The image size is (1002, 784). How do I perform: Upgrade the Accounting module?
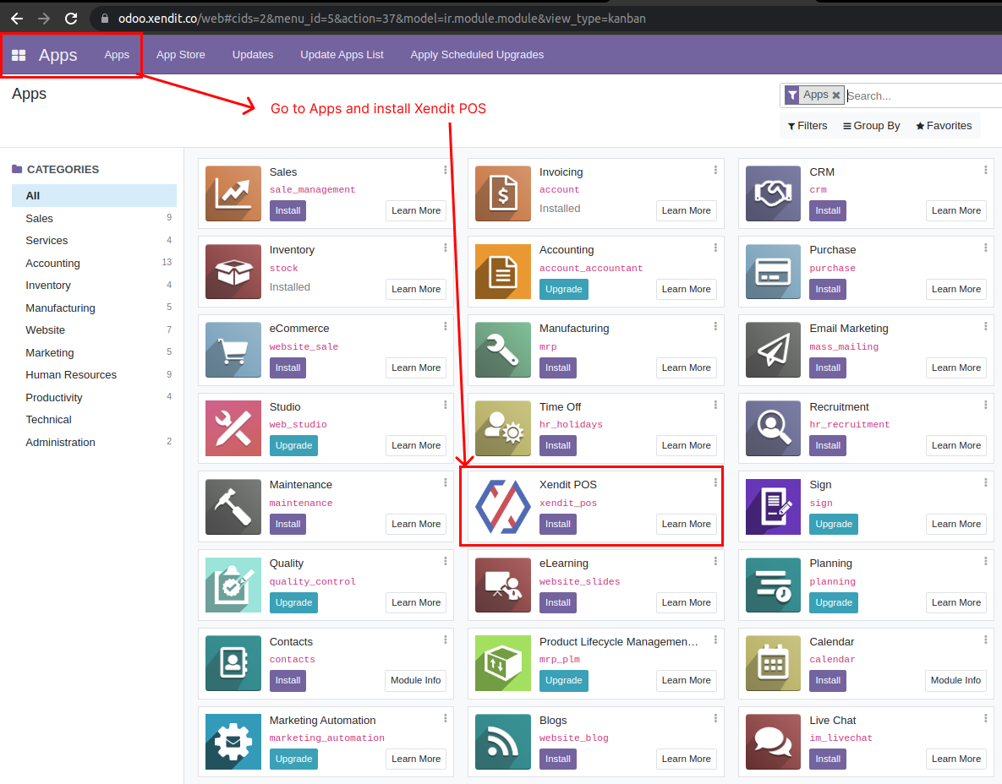[564, 289]
